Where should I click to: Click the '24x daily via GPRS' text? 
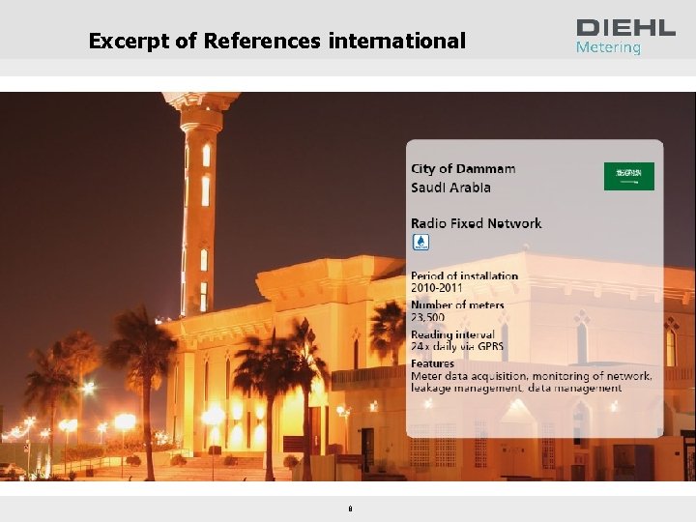(456, 346)
